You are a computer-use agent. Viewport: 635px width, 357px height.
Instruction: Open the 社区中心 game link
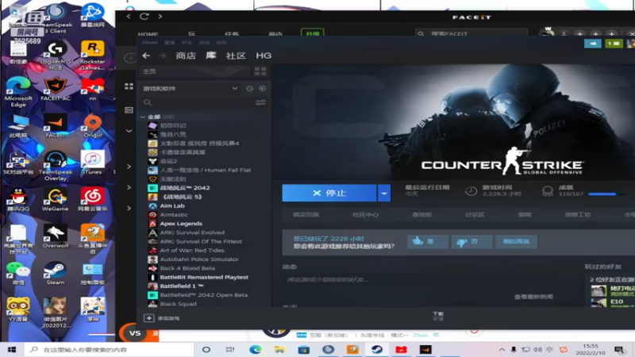[365, 214]
